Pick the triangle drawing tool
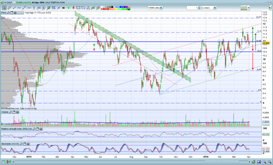This screenshot has height=165, width=273. [x=88, y=8]
